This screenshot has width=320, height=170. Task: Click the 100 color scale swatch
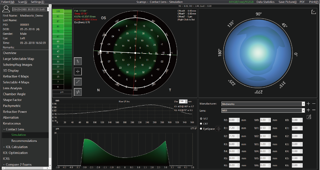[58, 11]
